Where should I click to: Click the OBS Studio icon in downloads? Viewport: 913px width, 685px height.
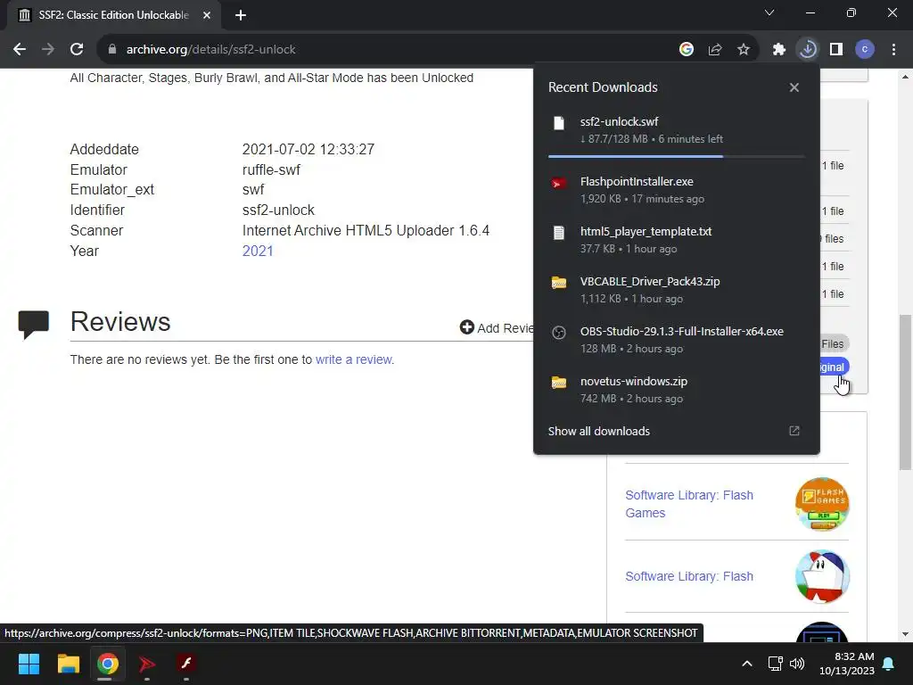pos(559,333)
